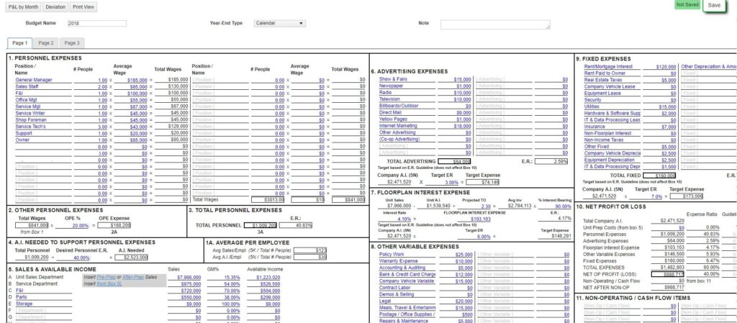Edit the Policy Work amount $25,000

(x=456, y=255)
